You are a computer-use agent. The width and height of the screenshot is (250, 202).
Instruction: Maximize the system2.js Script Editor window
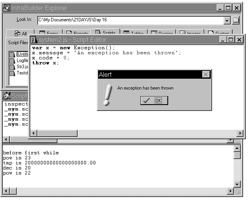pos(231,40)
